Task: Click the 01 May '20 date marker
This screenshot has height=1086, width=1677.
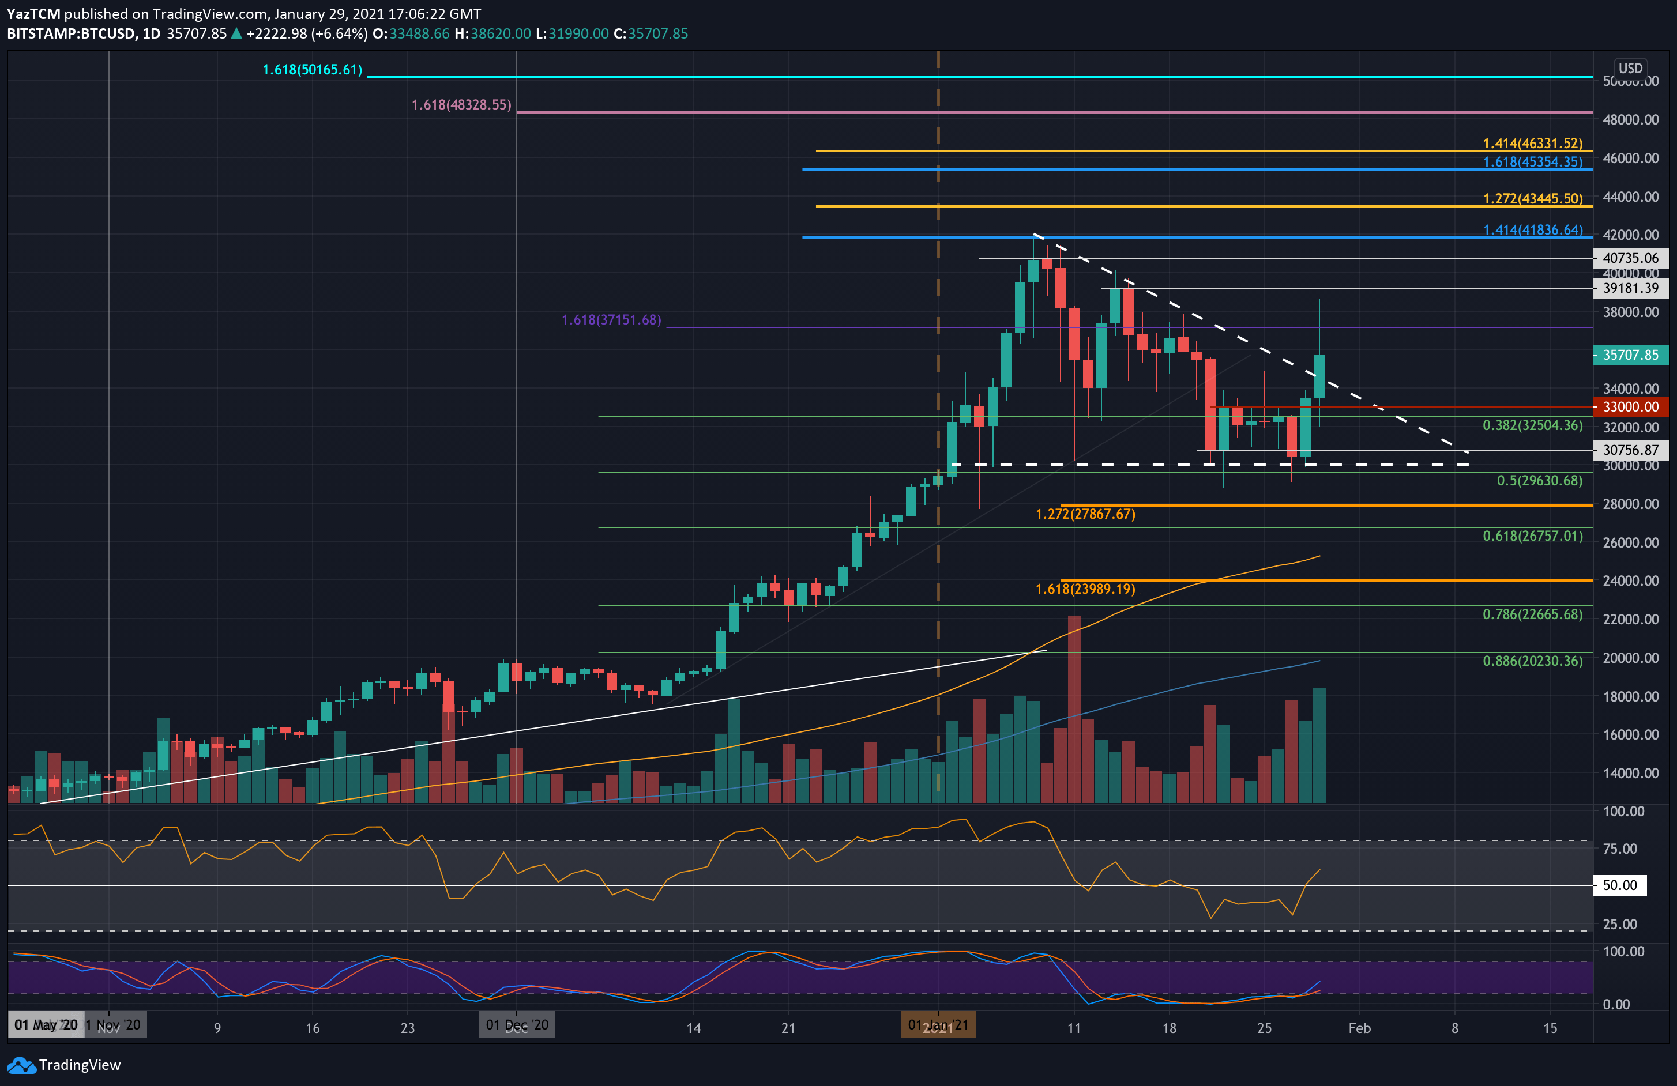Action: (46, 1025)
